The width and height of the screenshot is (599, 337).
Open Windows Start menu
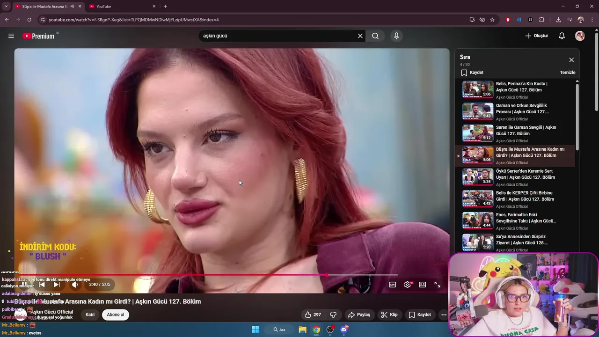(256, 330)
